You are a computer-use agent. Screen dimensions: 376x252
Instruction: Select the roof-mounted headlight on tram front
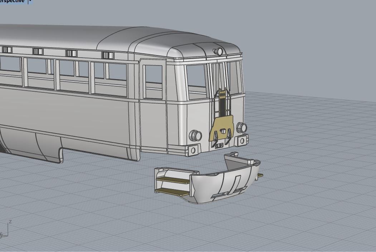coord(219,52)
